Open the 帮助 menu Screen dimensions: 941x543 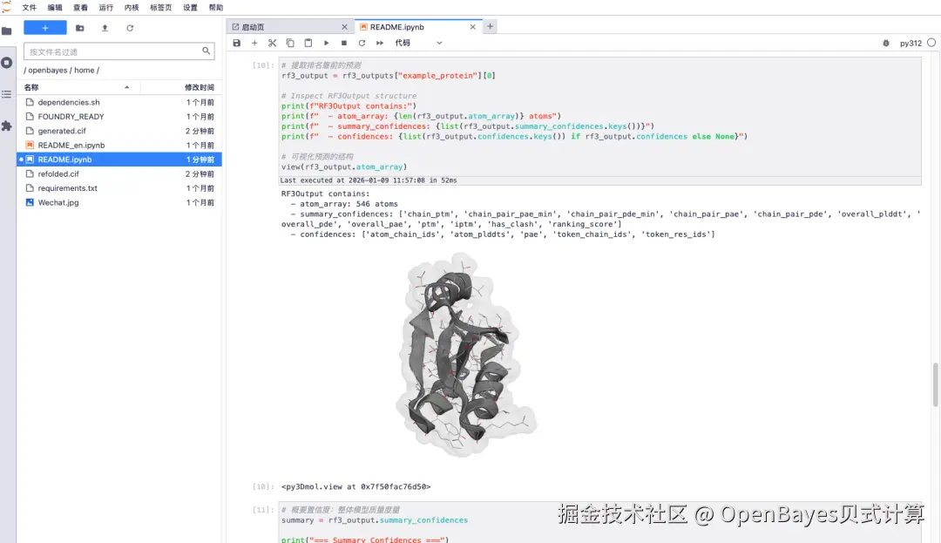click(216, 8)
